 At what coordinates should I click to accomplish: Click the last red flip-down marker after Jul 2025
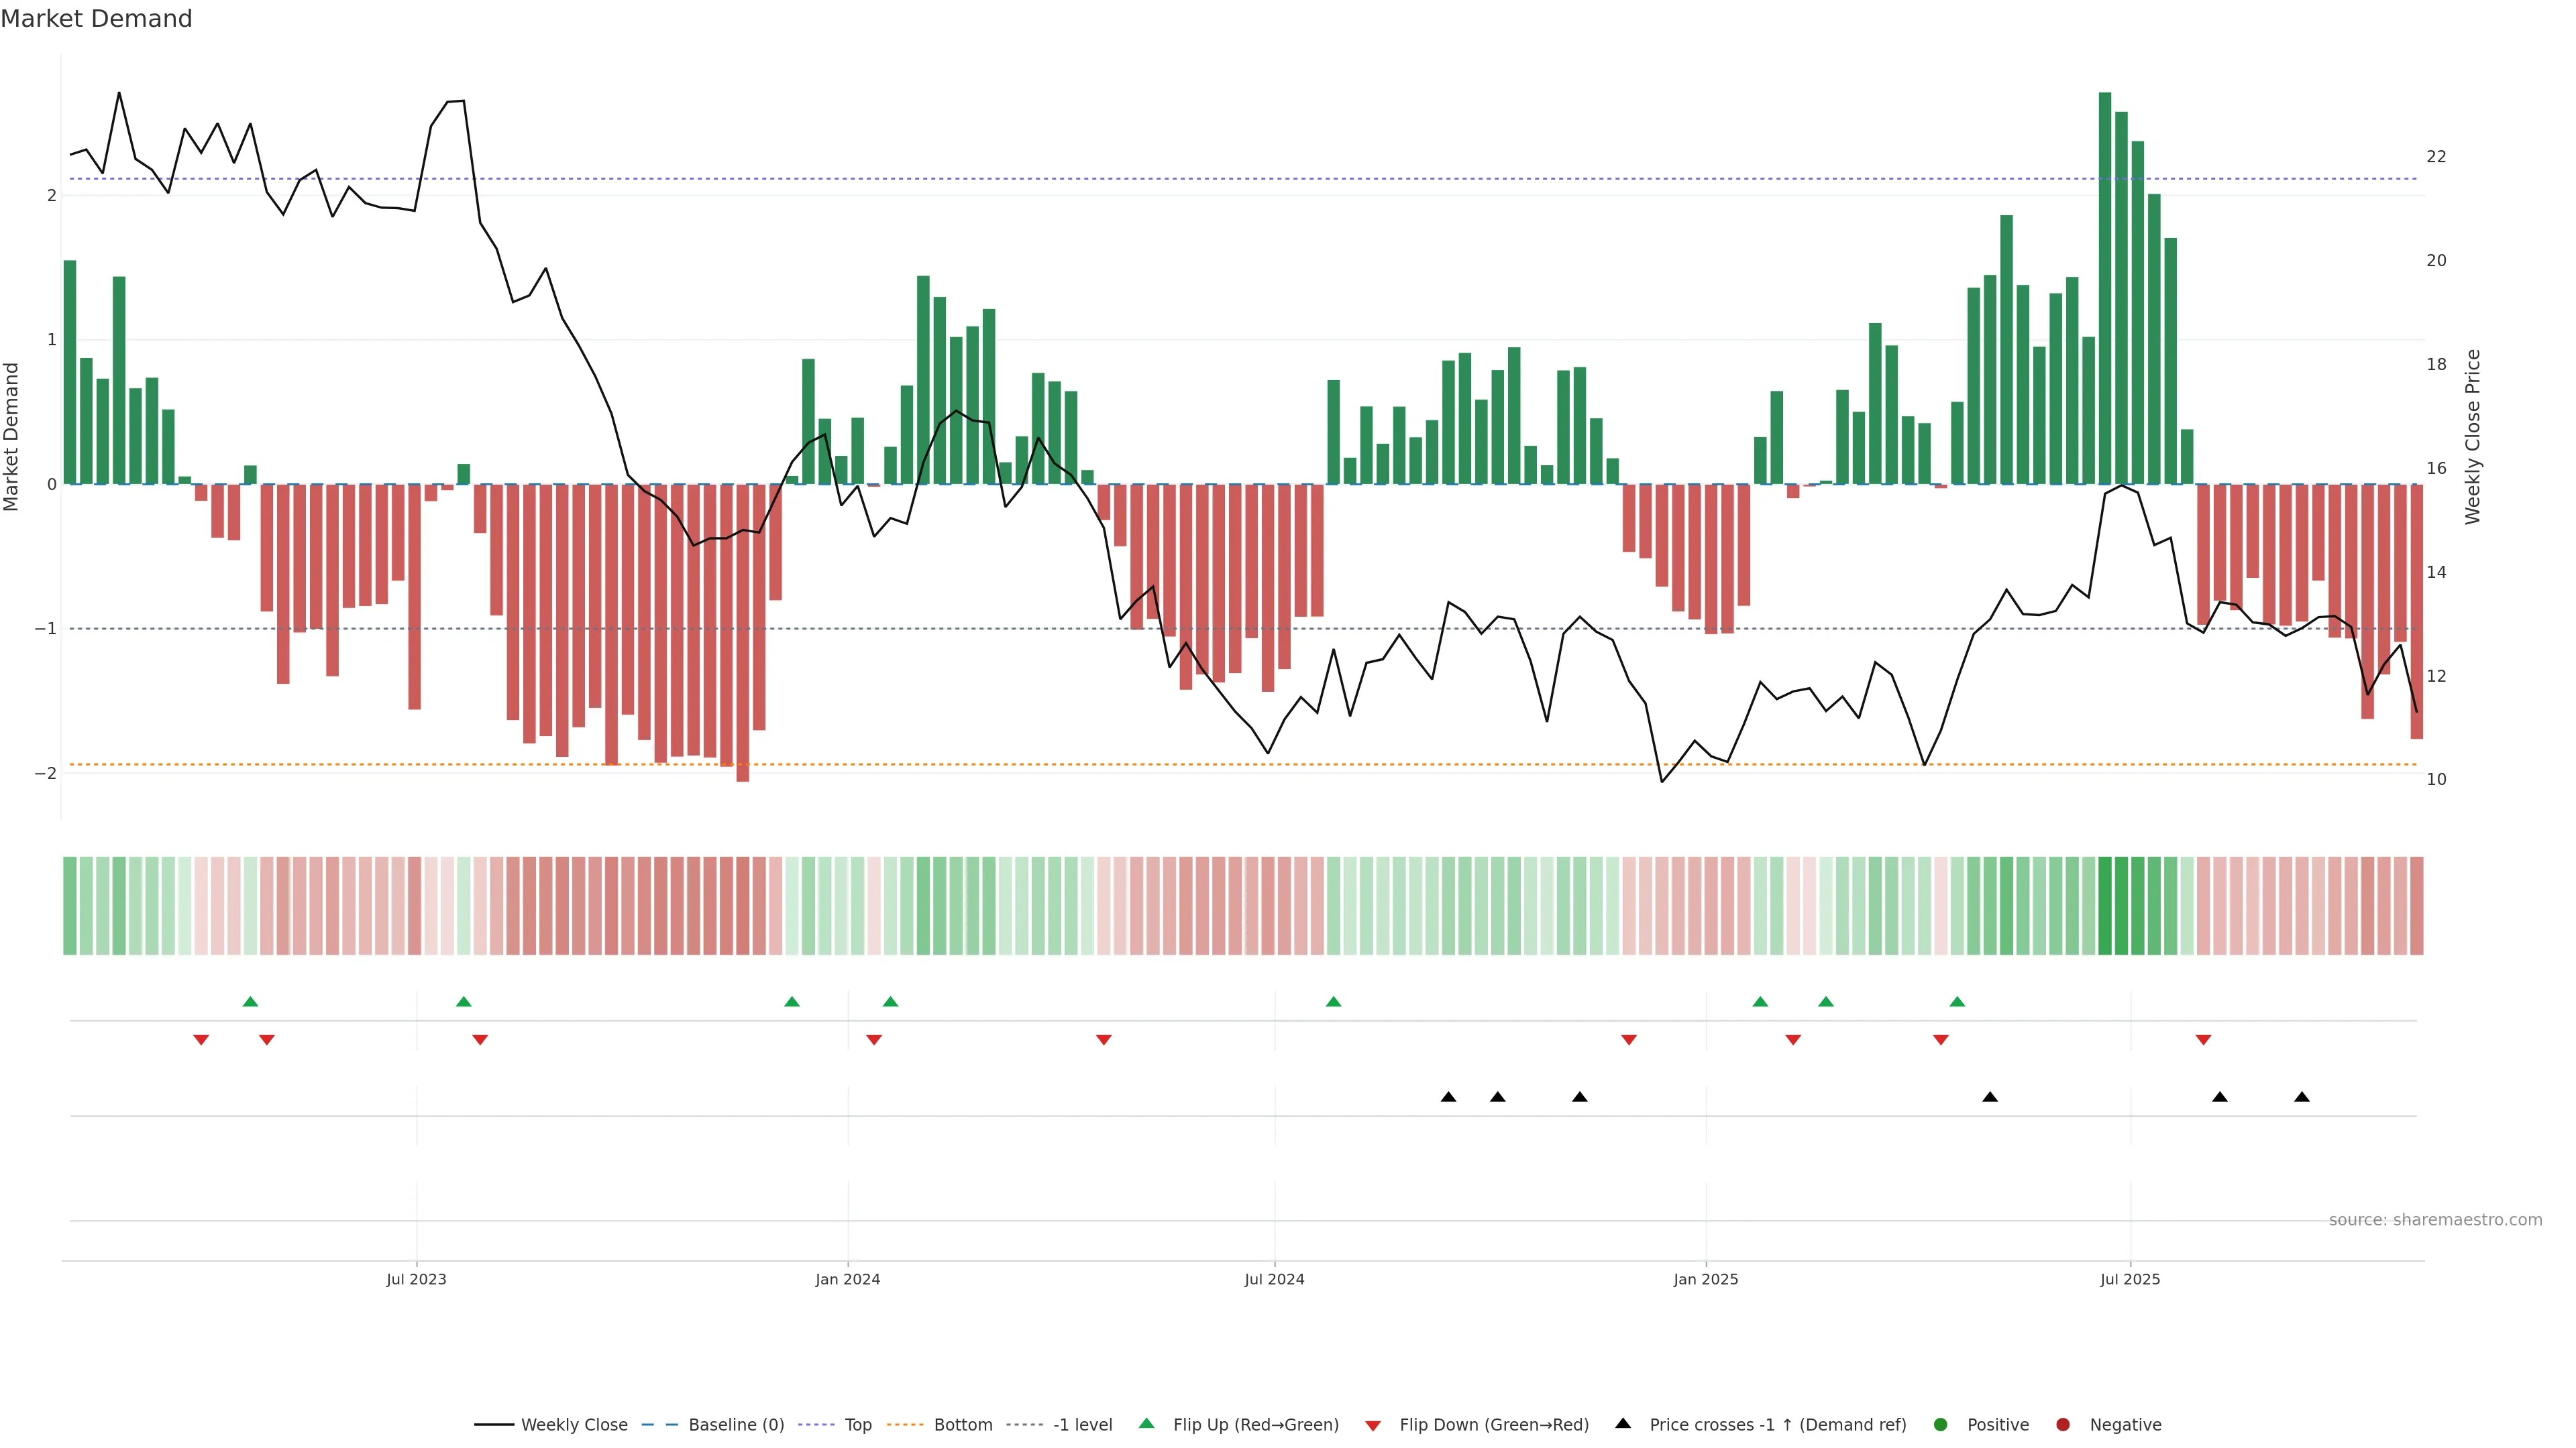(2203, 1040)
